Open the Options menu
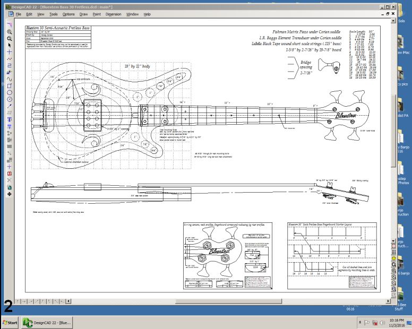 [x=68, y=14]
